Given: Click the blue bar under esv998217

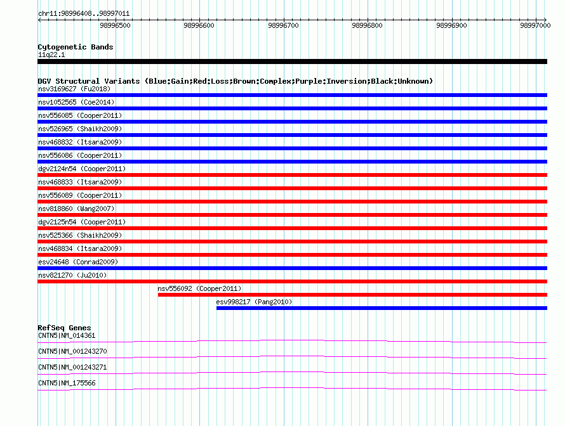Looking at the screenshot, I should pyautogui.click(x=382, y=308).
